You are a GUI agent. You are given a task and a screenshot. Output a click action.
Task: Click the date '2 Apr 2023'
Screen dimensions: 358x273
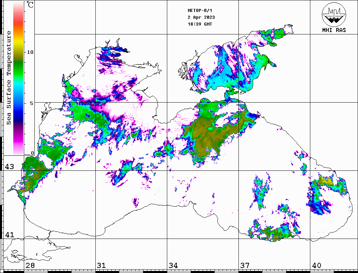click(201, 17)
